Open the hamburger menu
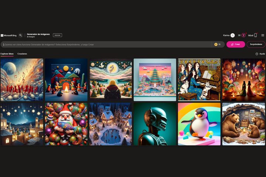 (263, 35)
